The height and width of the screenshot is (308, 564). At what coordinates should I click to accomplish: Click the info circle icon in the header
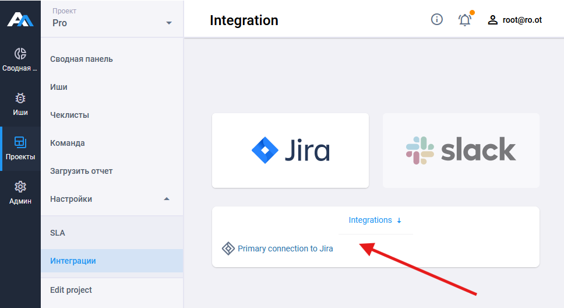(x=436, y=19)
